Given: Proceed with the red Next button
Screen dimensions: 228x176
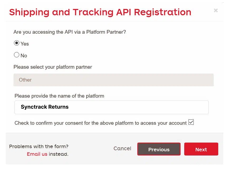Looking at the screenshot, I should coord(201,149).
